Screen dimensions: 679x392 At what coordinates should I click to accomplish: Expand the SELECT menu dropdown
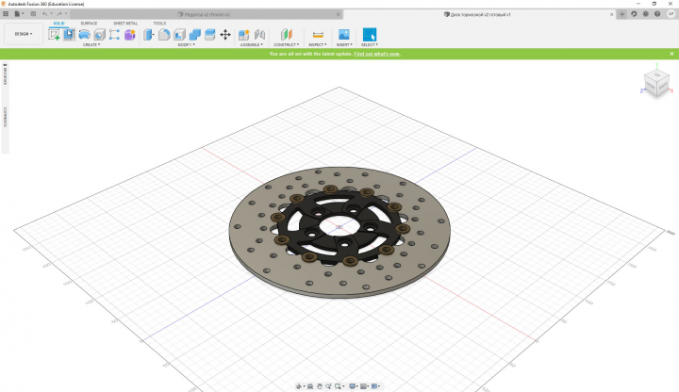(x=370, y=44)
